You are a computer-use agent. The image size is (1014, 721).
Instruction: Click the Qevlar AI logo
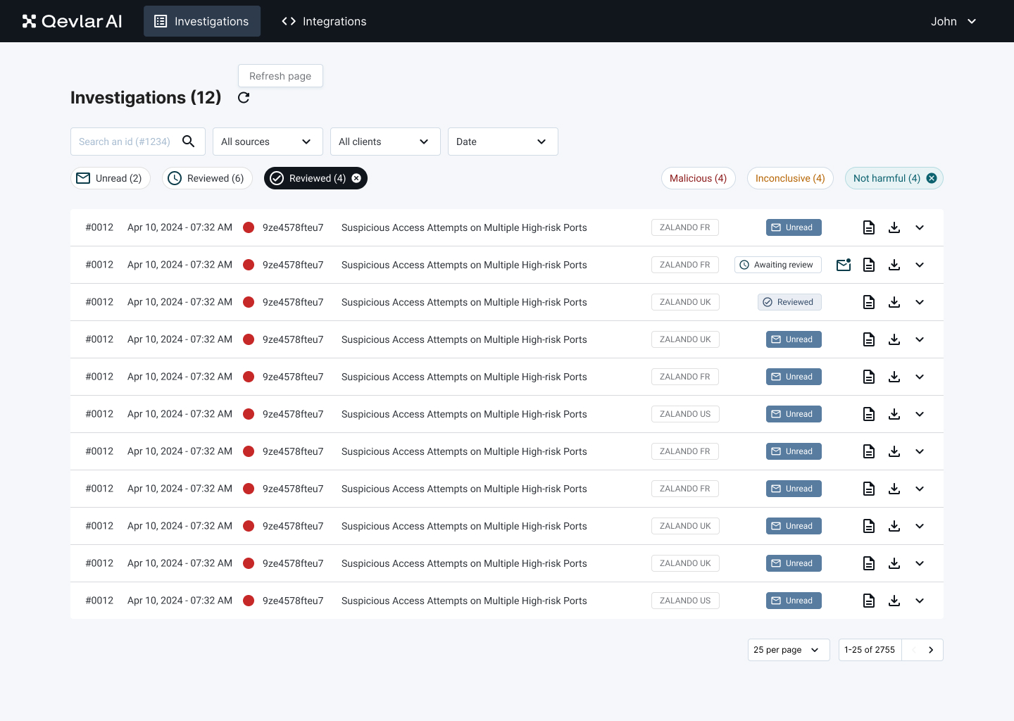71,20
